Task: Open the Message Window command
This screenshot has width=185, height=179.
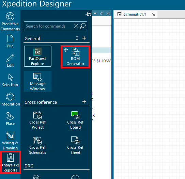Action: click(x=37, y=81)
